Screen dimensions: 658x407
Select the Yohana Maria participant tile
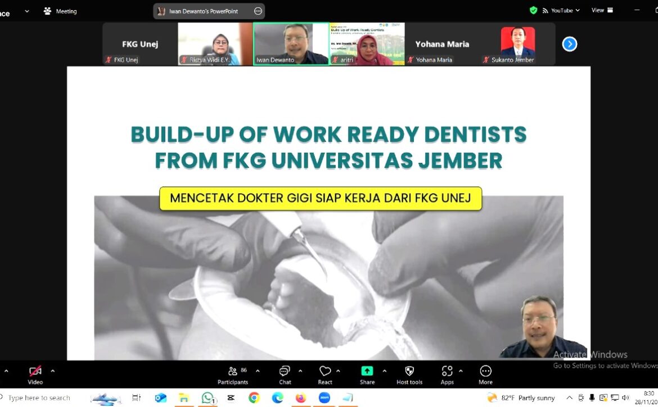point(442,44)
